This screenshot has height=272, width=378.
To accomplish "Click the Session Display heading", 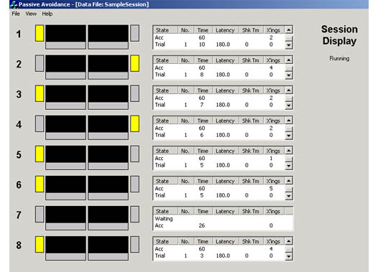I will 339,35.
